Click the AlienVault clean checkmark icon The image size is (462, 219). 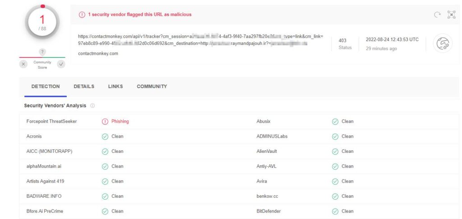click(x=335, y=152)
